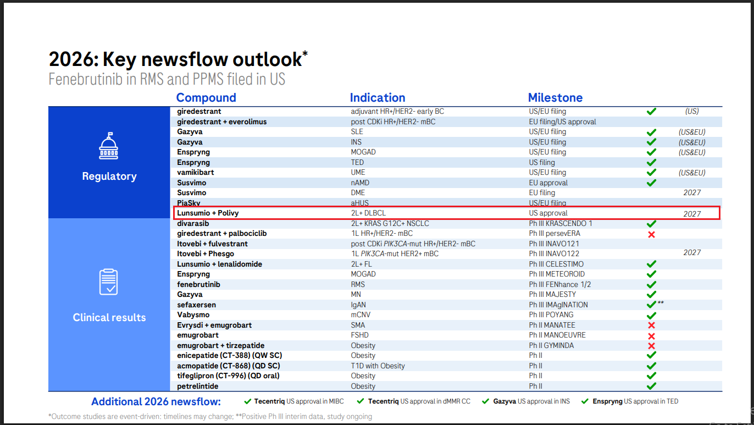Click the Regulatory government building icon

pos(109,146)
